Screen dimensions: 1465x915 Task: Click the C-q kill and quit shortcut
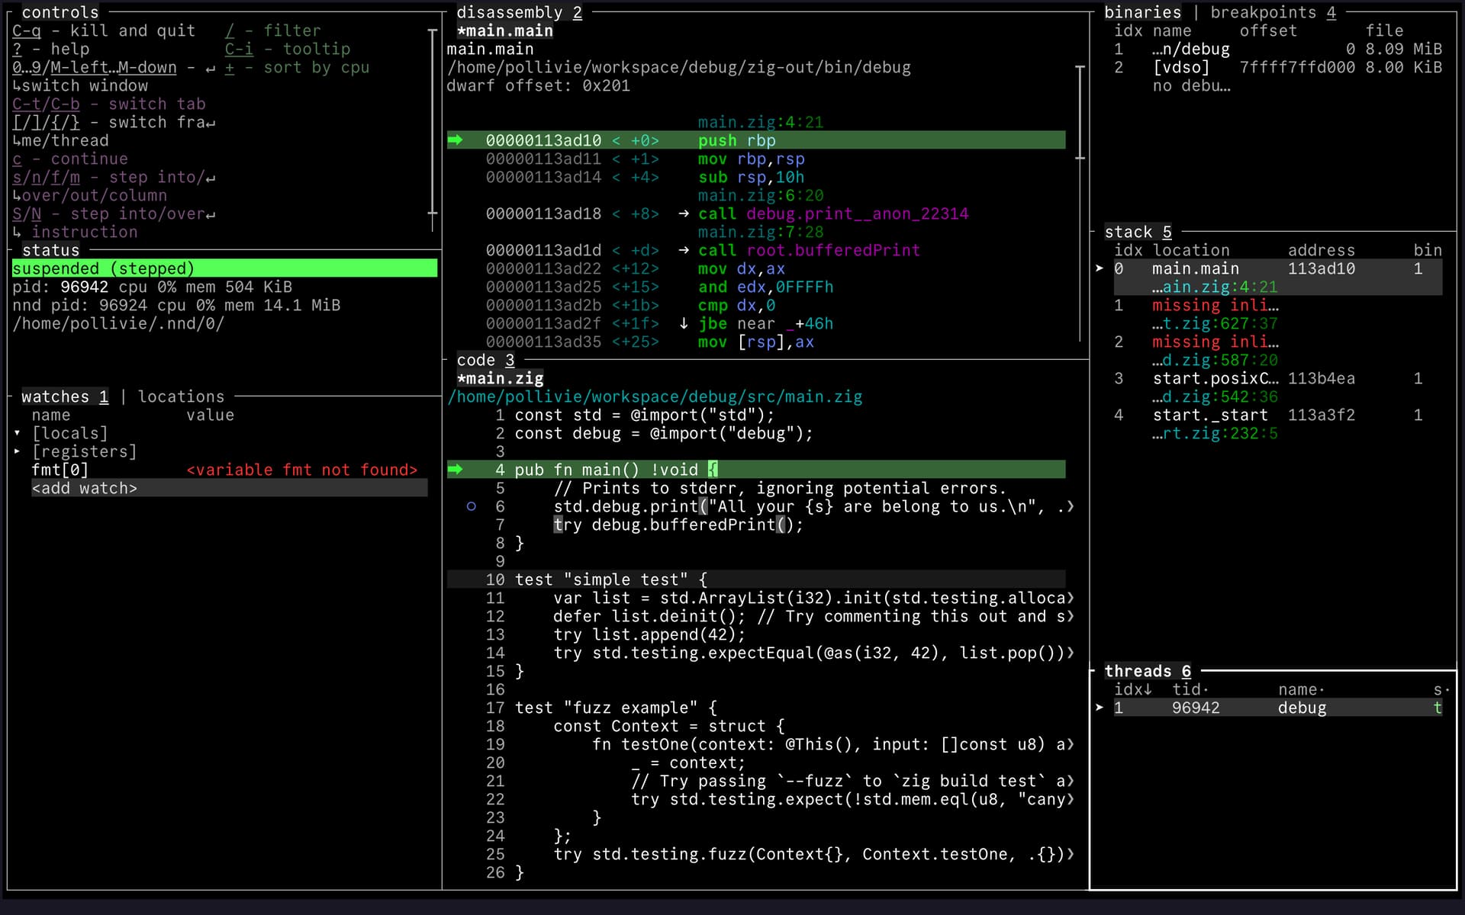click(x=27, y=30)
